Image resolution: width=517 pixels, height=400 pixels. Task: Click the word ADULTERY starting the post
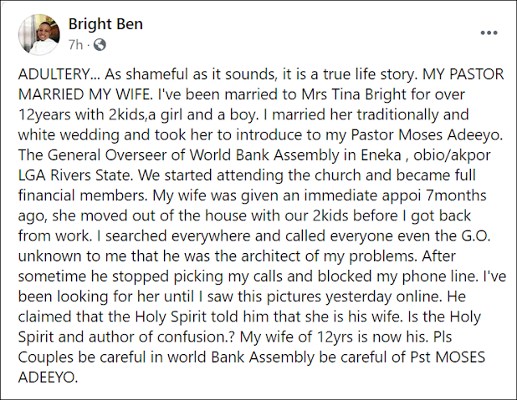[x=54, y=73]
